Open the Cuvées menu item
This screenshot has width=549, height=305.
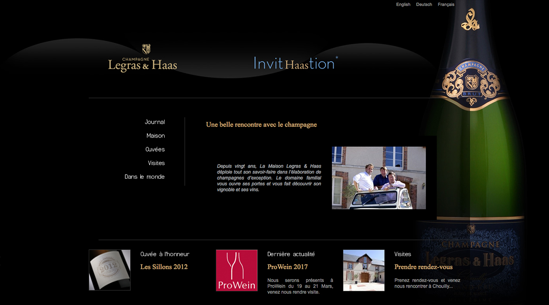(155, 149)
